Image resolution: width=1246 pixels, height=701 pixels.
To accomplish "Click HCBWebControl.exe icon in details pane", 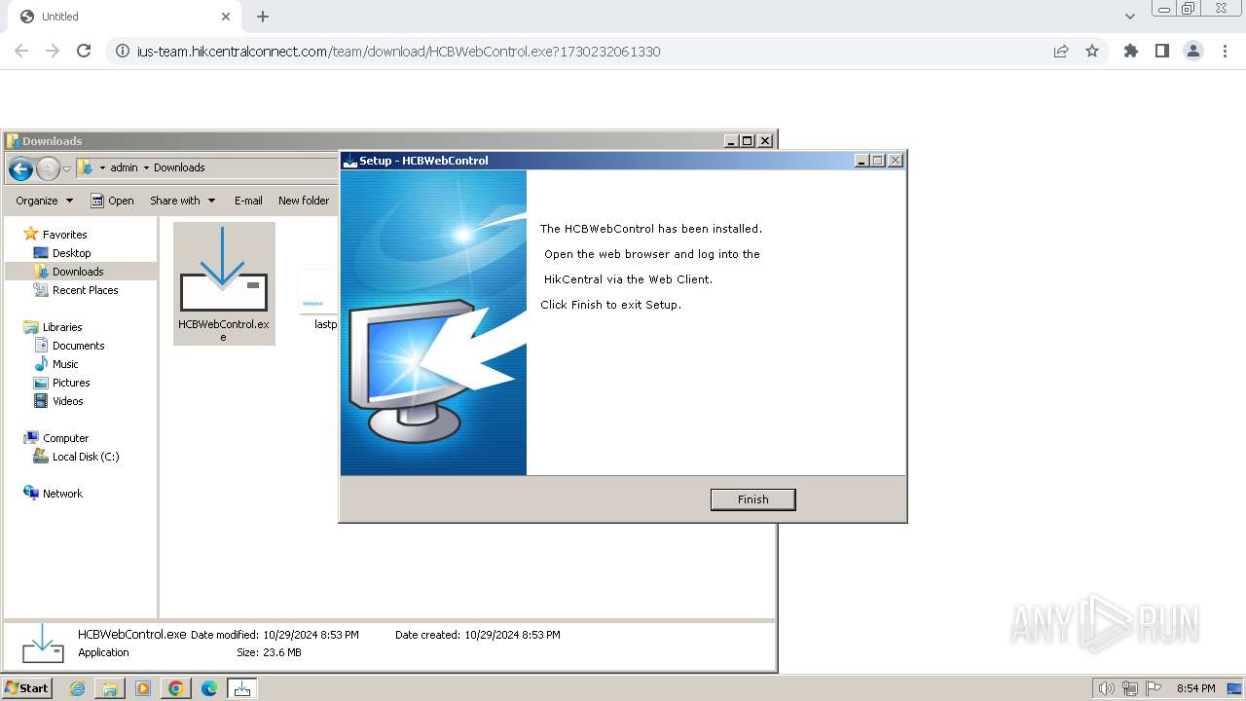I will [x=43, y=644].
